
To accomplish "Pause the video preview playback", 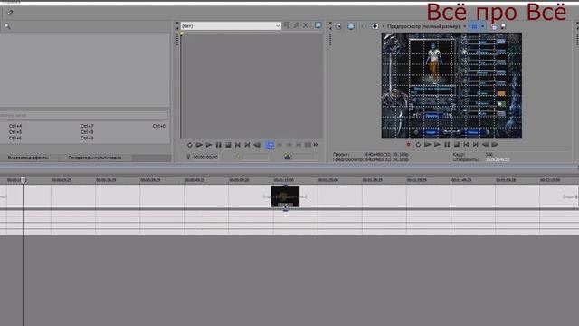I will pyautogui.click(x=447, y=145).
